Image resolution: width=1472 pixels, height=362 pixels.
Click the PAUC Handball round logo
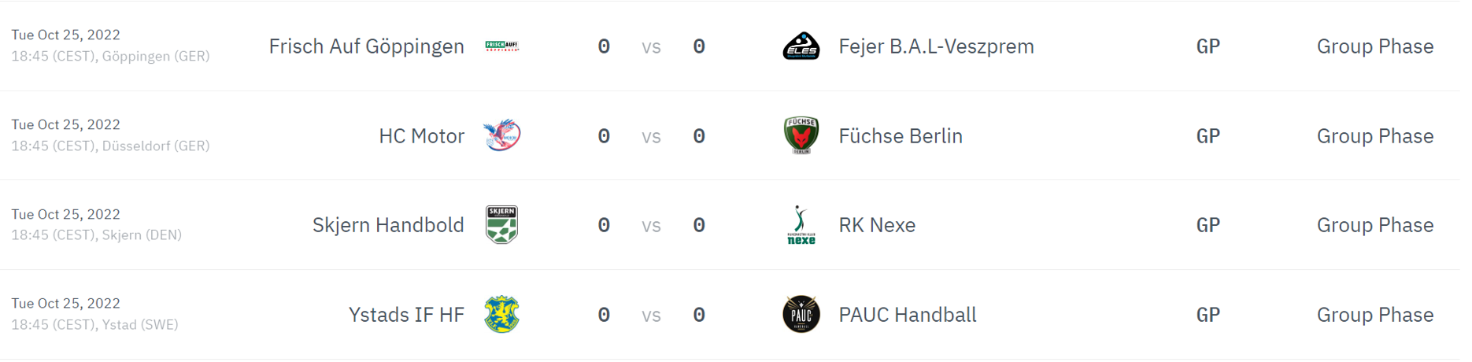tap(801, 315)
